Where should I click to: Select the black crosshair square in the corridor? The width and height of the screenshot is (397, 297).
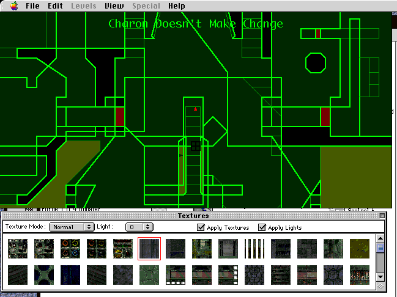click(195, 145)
